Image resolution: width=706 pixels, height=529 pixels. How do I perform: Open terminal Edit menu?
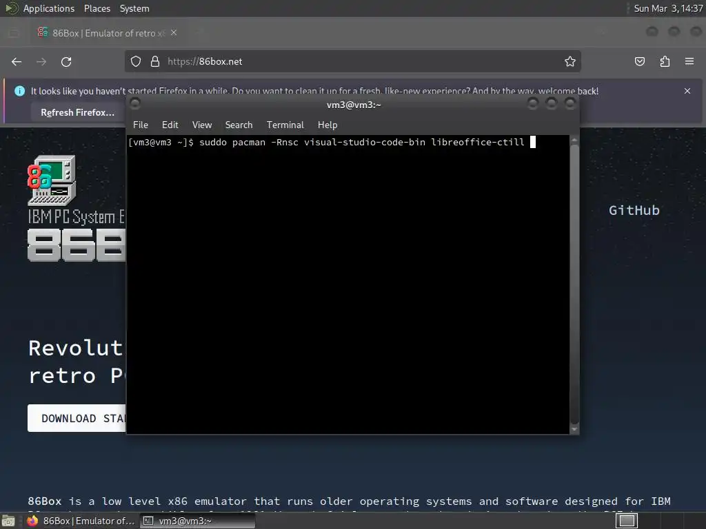pos(170,125)
